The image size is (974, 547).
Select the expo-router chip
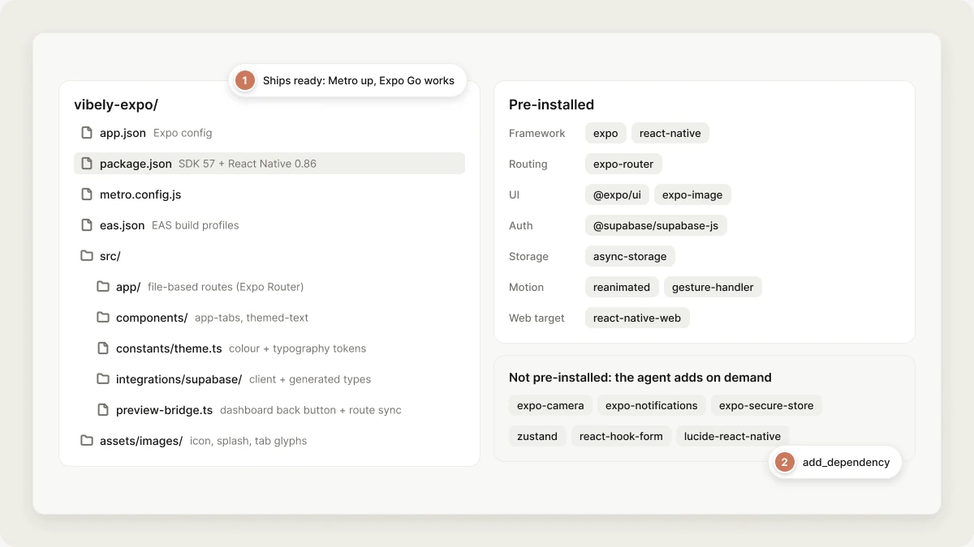click(x=623, y=164)
